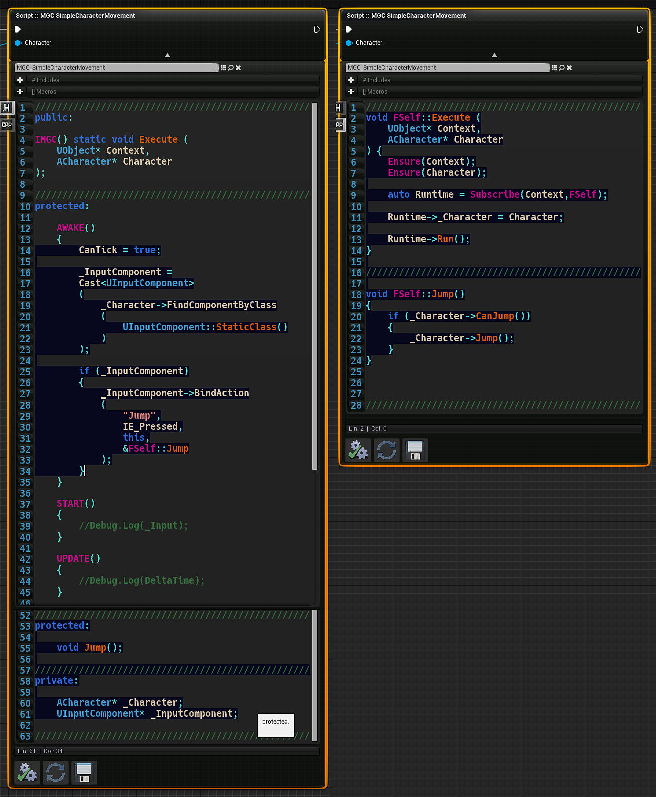
Task: Click the grid icon beside left script name
Action: click(223, 68)
